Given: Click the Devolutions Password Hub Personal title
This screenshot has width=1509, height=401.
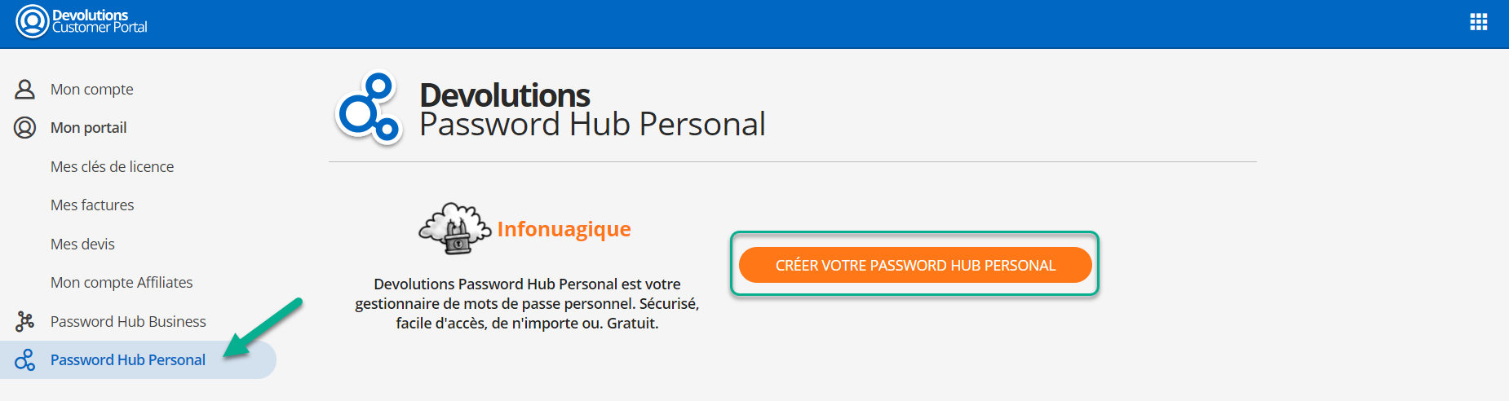Looking at the screenshot, I should point(591,110).
